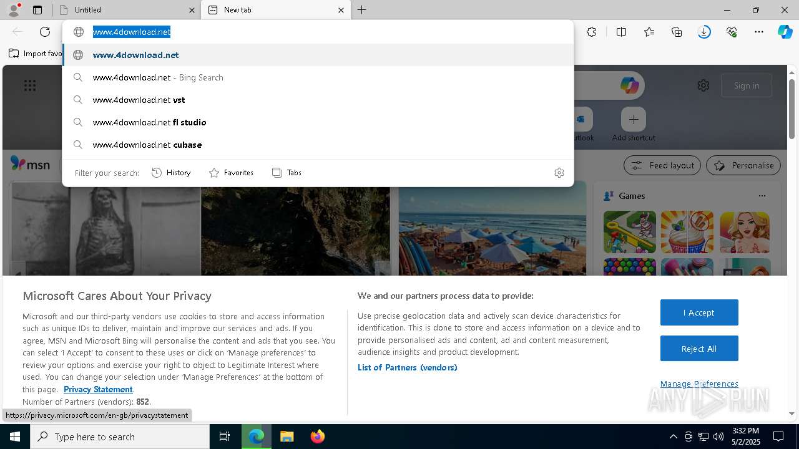This screenshot has width=799, height=449.
Task: Open the Import favorites bookmark item
Action: 36,54
